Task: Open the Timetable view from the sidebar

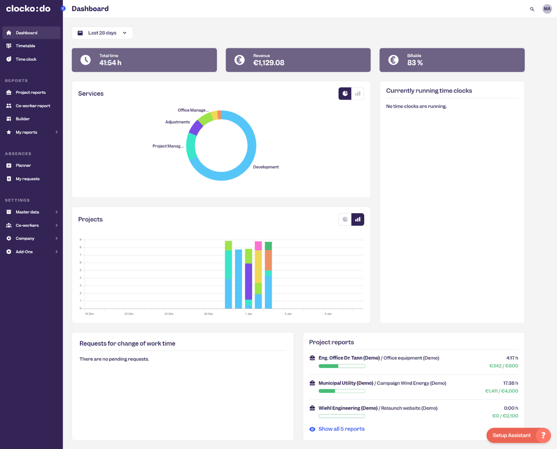Action: 25,46
